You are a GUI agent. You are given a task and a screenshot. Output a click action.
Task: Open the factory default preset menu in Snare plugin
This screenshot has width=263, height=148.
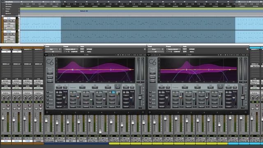coord(173,49)
